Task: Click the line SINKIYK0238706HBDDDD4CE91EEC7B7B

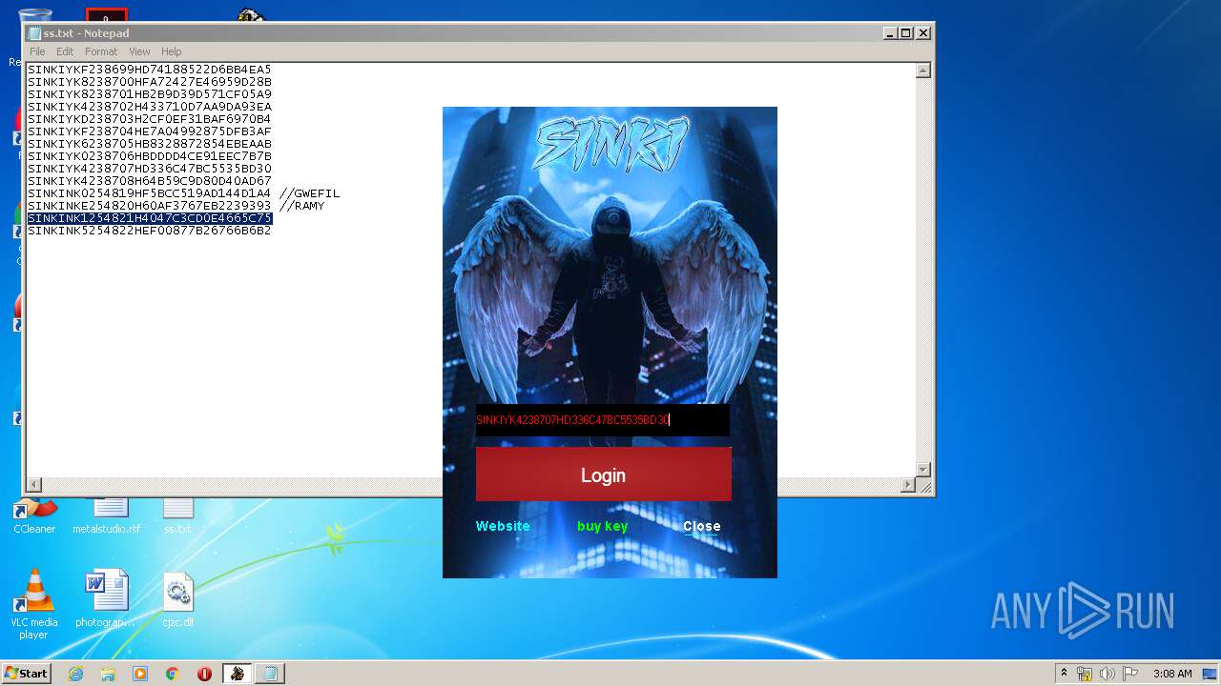Action: tap(150, 156)
